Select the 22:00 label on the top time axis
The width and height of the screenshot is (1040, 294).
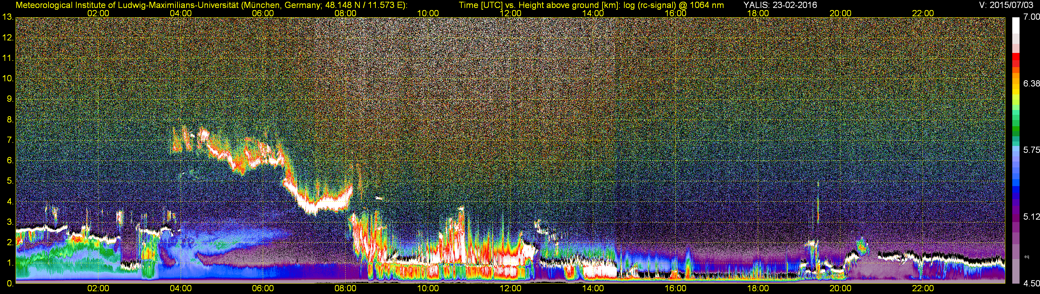[x=923, y=13]
